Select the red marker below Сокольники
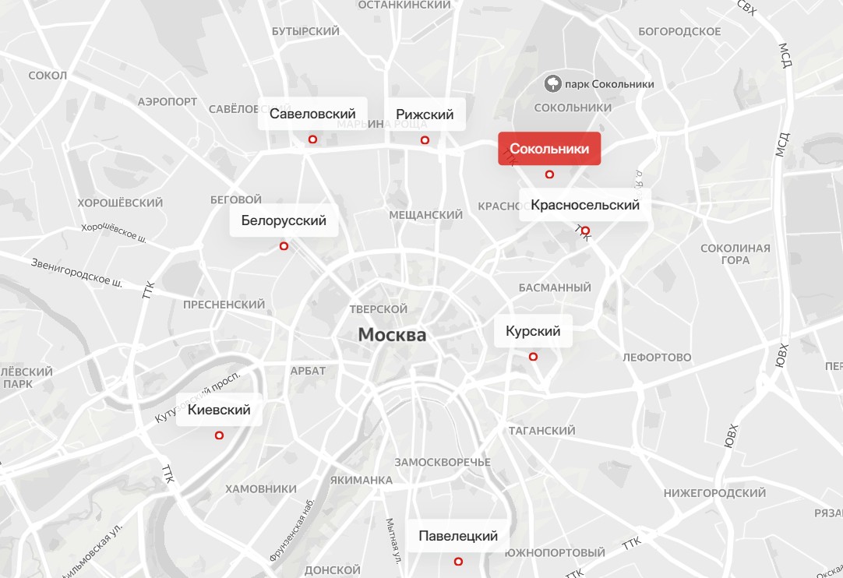The image size is (843, 578). click(549, 174)
